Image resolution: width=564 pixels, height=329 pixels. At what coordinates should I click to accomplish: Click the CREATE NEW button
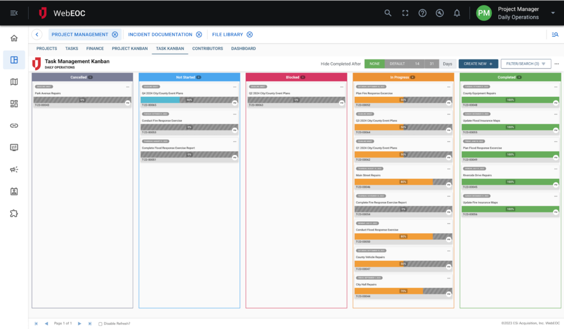pyautogui.click(x=478, y=63)
